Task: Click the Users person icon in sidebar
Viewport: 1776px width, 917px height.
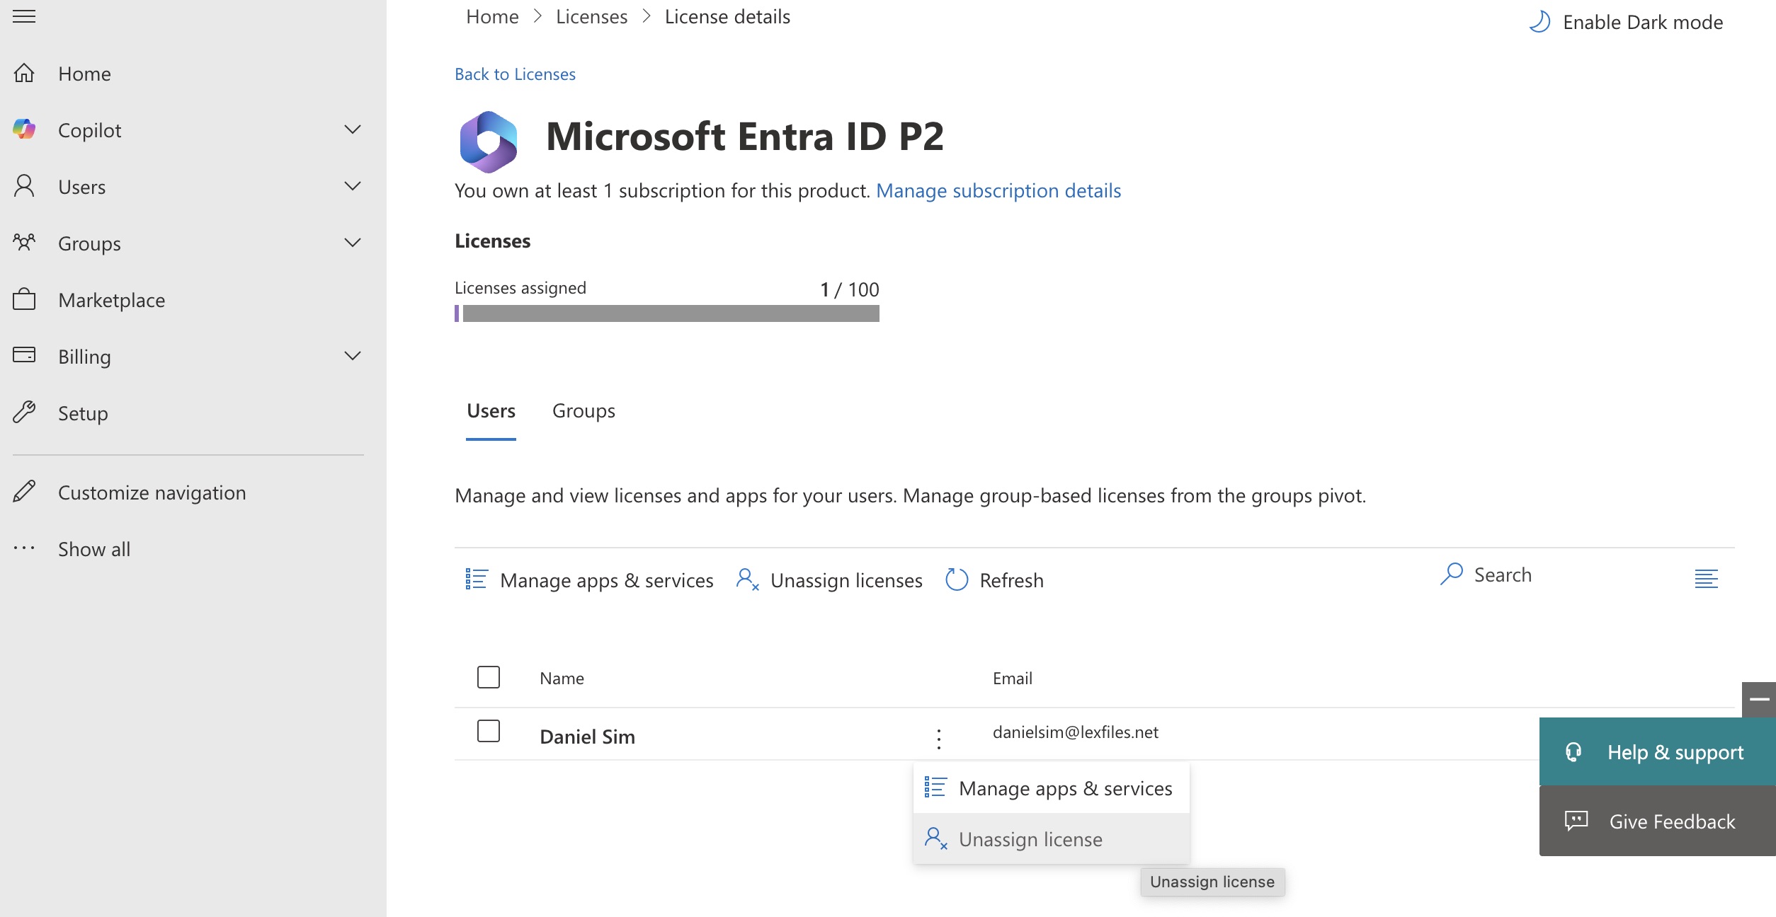Action: (24, 186)
